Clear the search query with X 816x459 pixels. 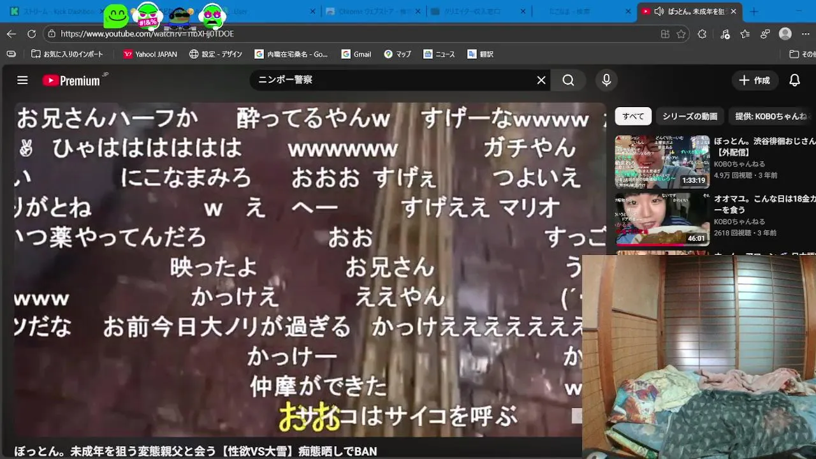541,80
